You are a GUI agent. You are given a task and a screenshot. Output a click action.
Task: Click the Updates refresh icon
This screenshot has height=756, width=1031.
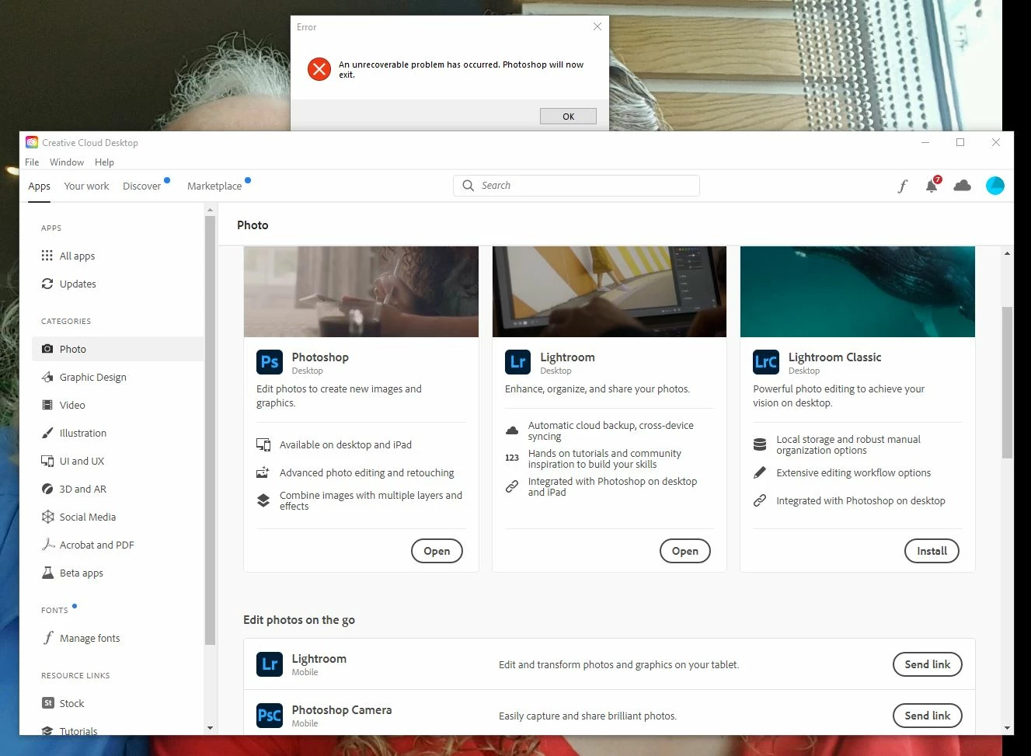pyautogui.click(x=47, y=284)
